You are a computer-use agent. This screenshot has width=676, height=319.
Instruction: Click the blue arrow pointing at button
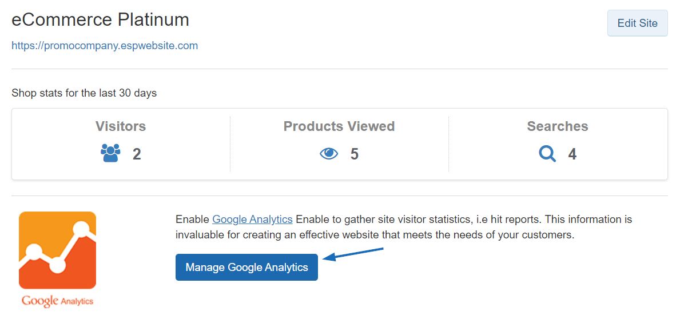(x=353, y=254)
